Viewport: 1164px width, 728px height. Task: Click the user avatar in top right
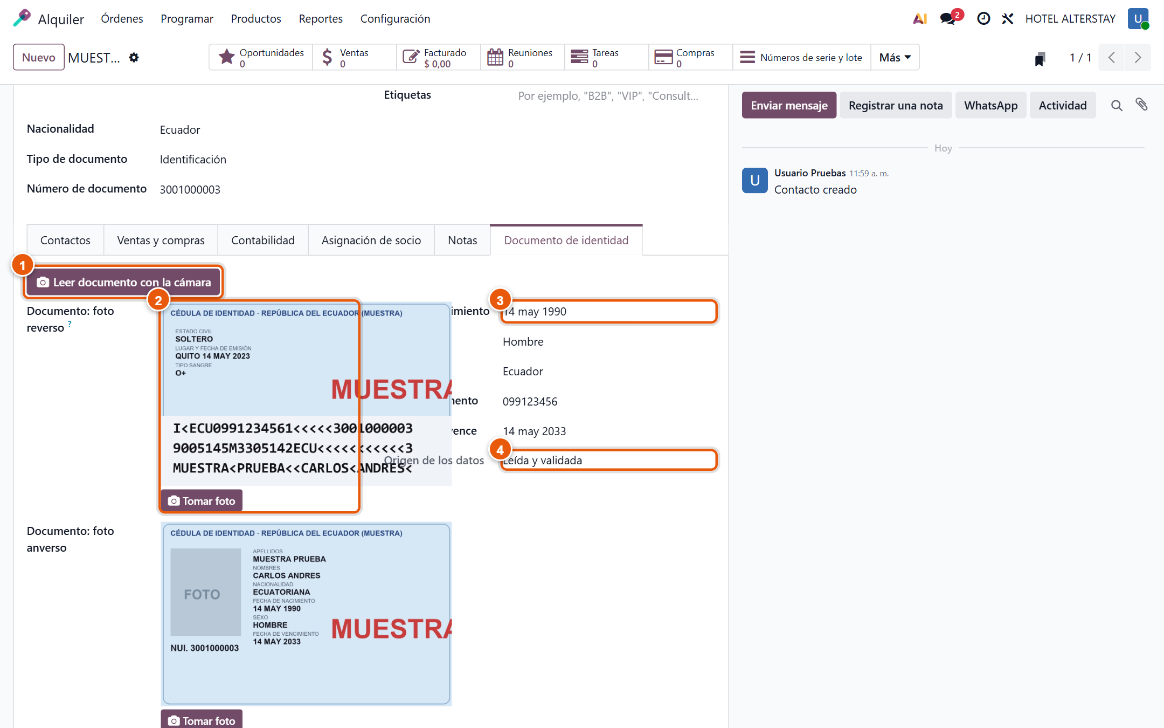[x=1138, y=19]
